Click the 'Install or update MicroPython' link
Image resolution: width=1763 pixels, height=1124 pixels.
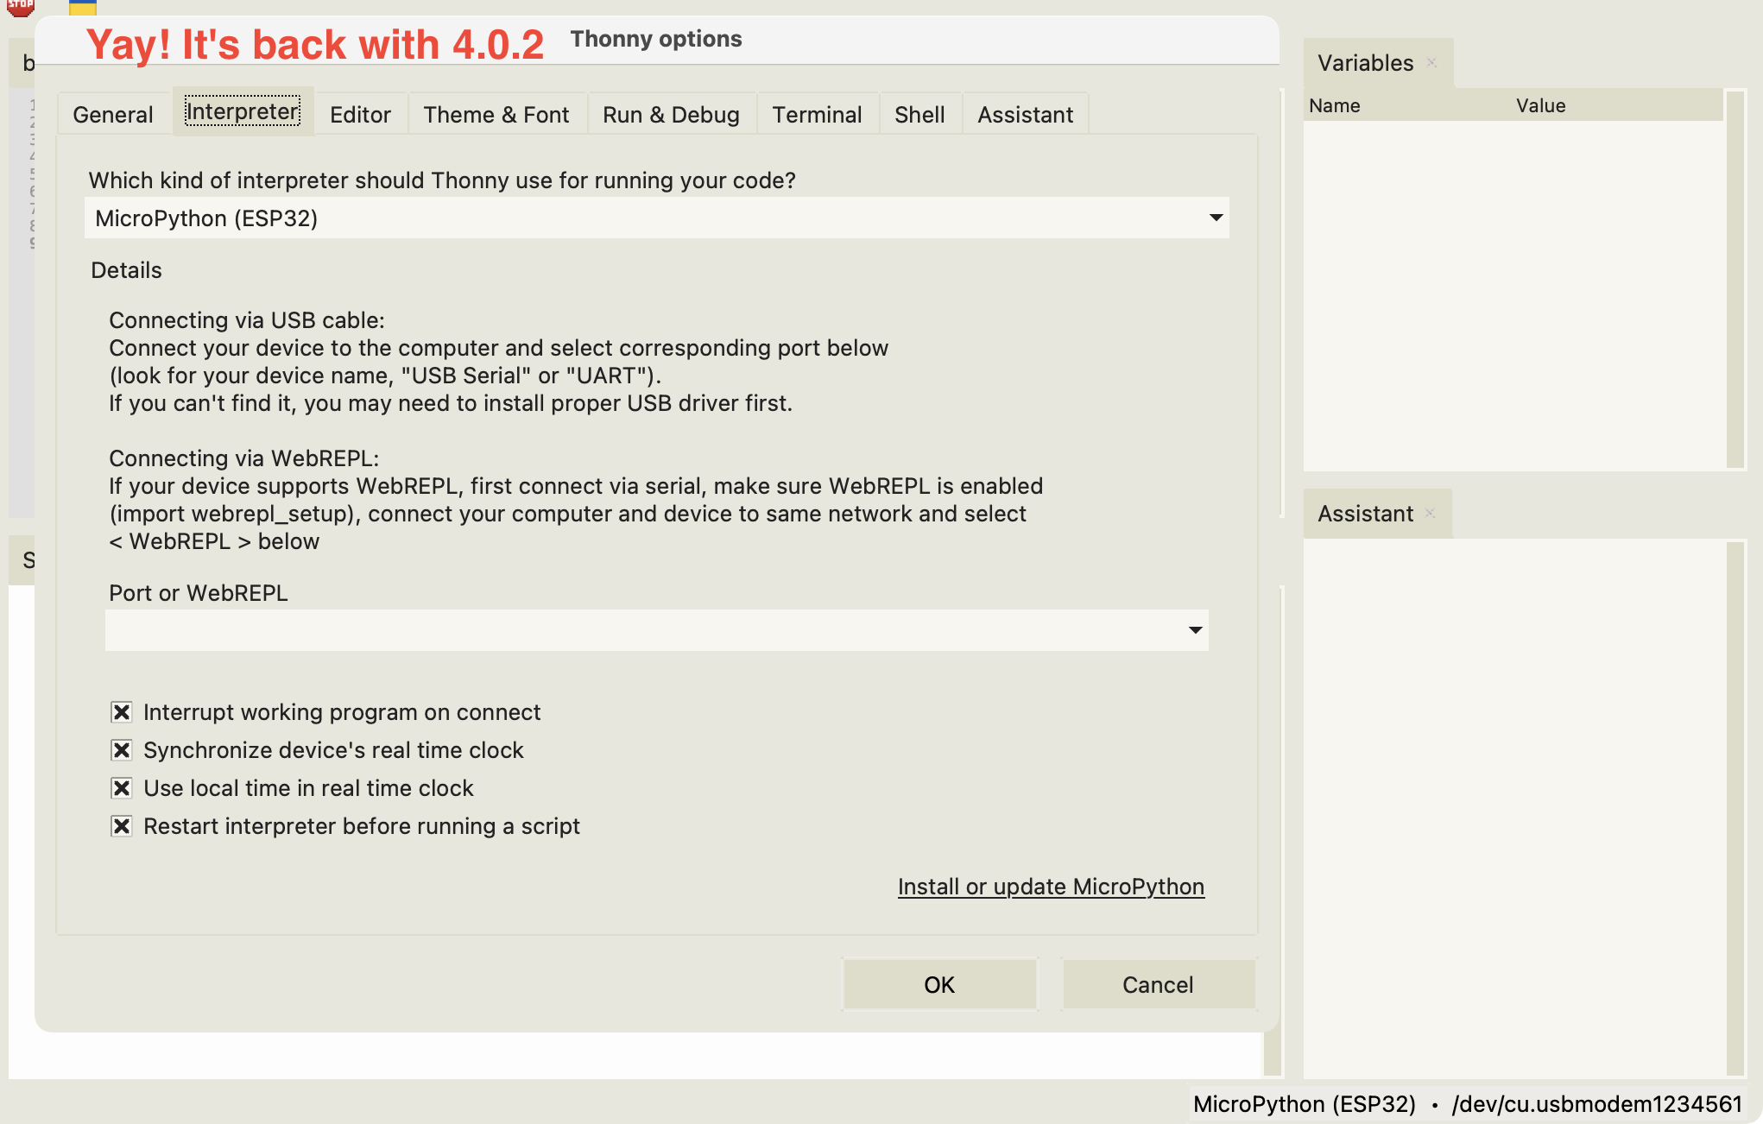[x=1052, y=887]
